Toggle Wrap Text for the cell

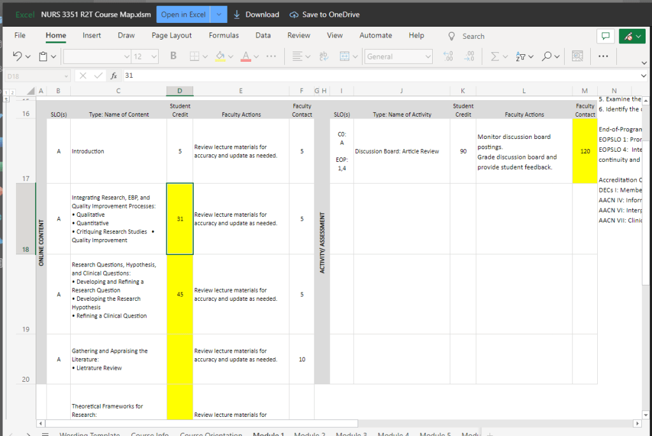click(x=323, y=57)
